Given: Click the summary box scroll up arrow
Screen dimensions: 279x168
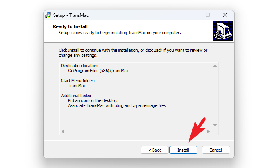Looking at the screenshot, I should (215, 66).
